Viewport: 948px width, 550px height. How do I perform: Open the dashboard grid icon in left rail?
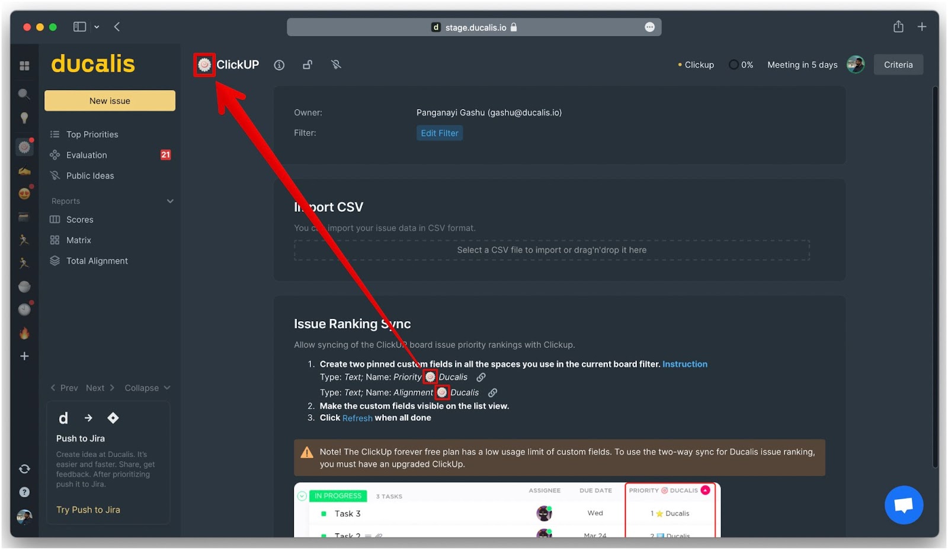pos(24,66)
